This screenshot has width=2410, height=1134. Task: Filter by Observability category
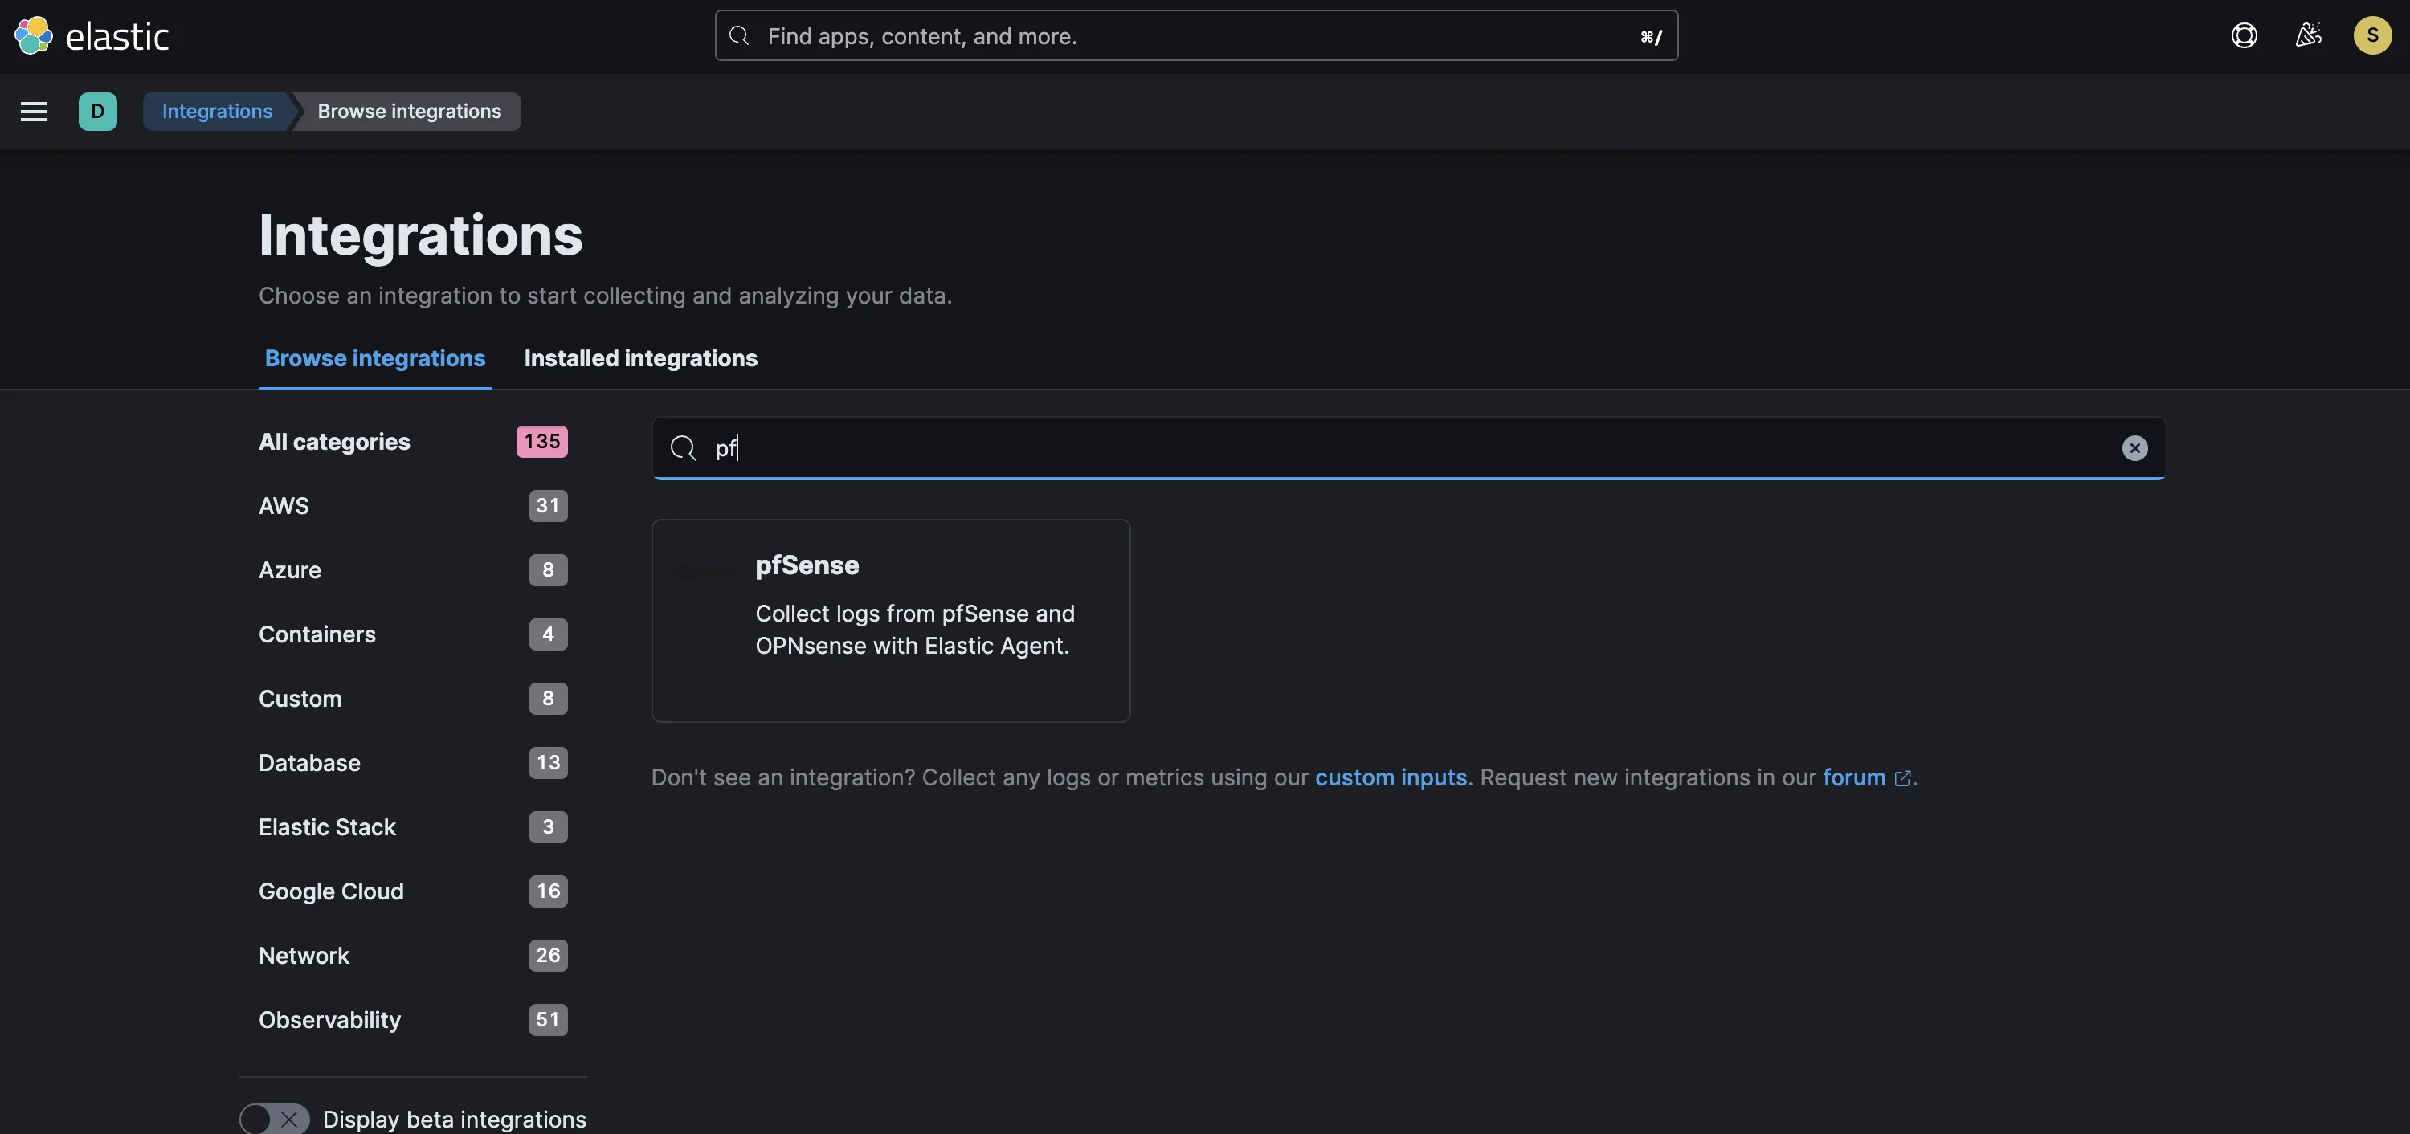coord(413,1020)
